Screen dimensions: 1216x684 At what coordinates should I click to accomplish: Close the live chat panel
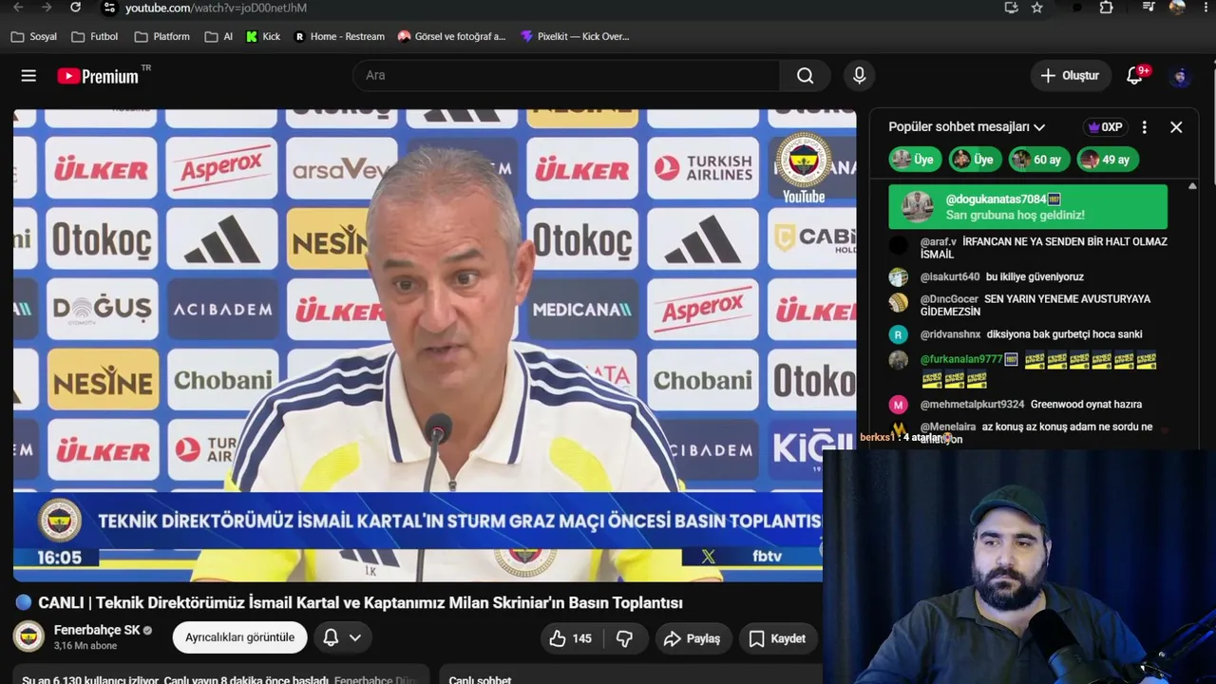coord(1176,126)
